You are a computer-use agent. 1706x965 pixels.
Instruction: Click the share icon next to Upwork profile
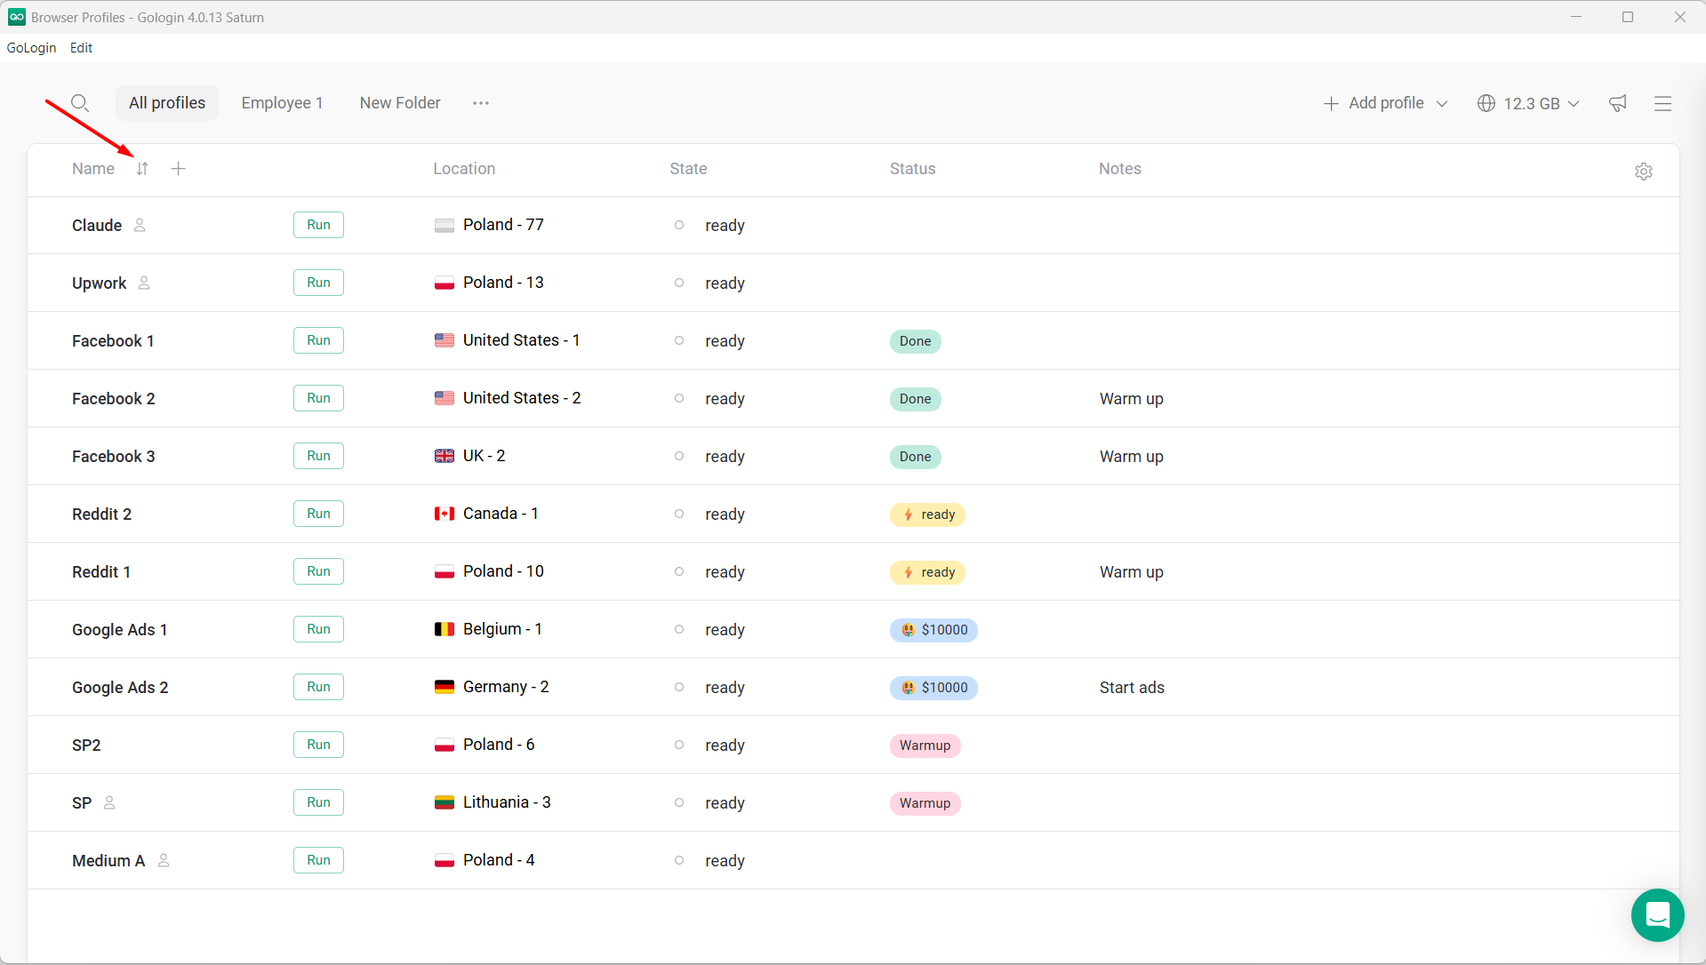click(145, 283)
